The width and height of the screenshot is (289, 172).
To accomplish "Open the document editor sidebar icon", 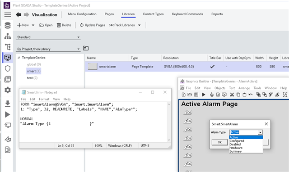I will click(8, 150).
